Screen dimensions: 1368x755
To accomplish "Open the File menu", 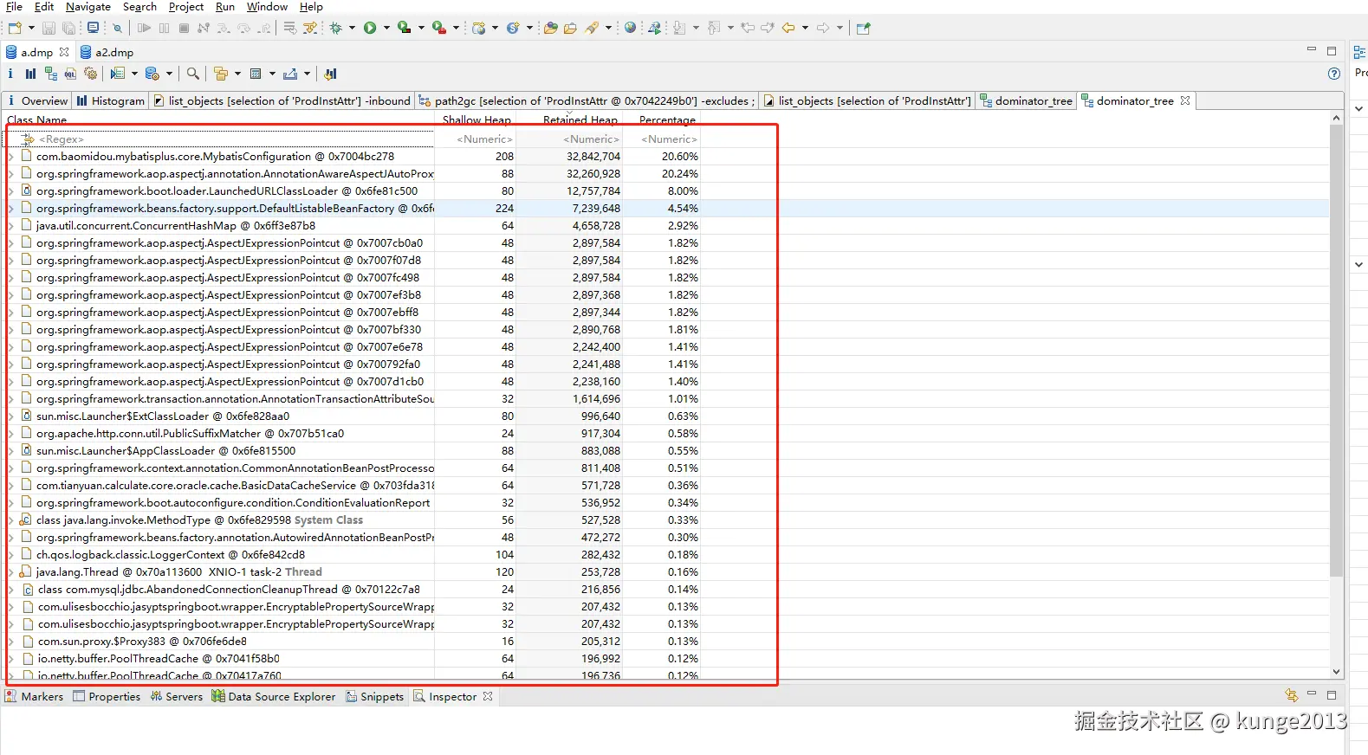I will pyautogui.click(x=14, y=7).
